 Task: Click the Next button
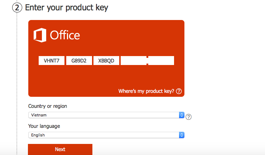point(60,149)
